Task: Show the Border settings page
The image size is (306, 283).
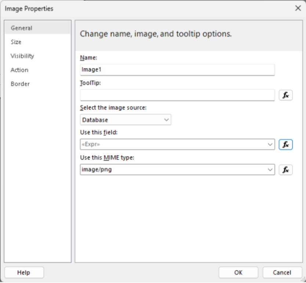Action: (20, 84)
